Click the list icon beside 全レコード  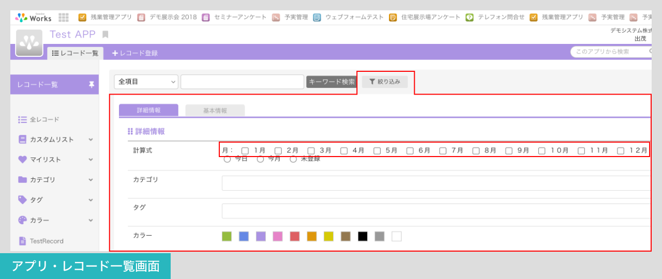(x=22, y=119)
